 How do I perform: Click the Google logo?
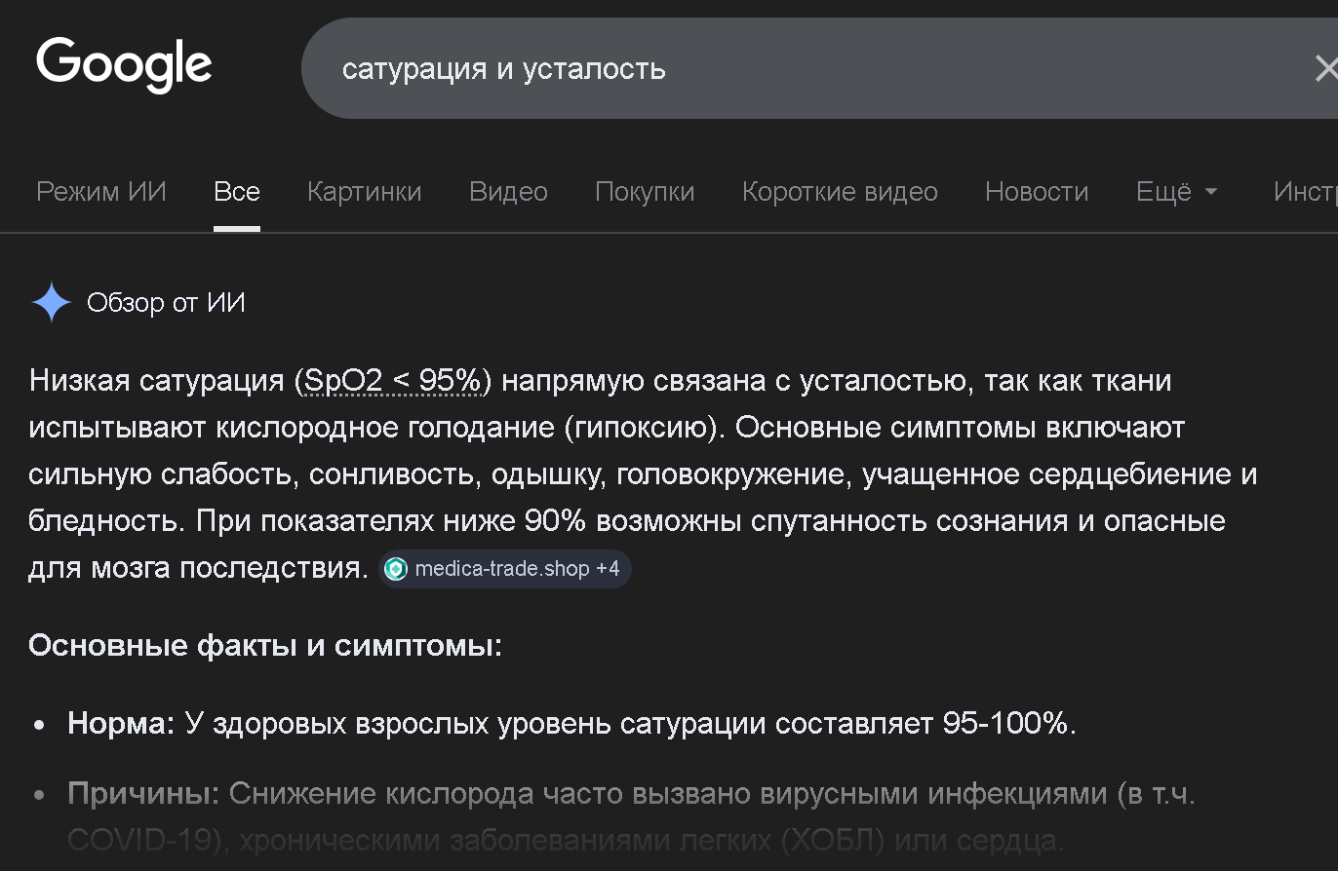tap(124, 64)
